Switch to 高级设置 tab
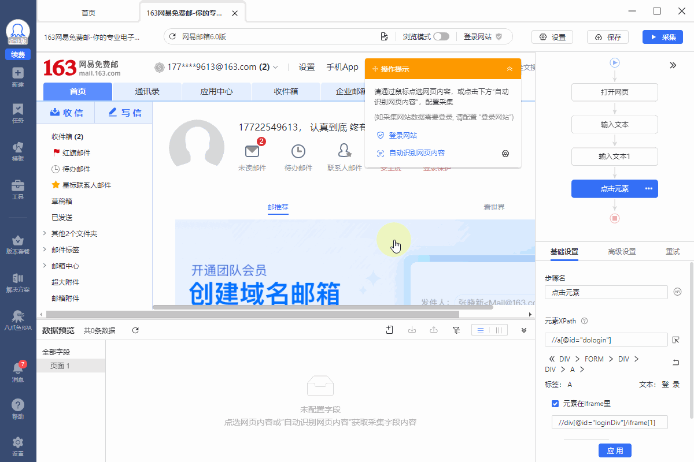 622,252
